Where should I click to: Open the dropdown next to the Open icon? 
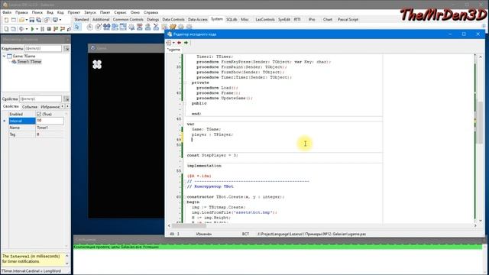[27, 20]
